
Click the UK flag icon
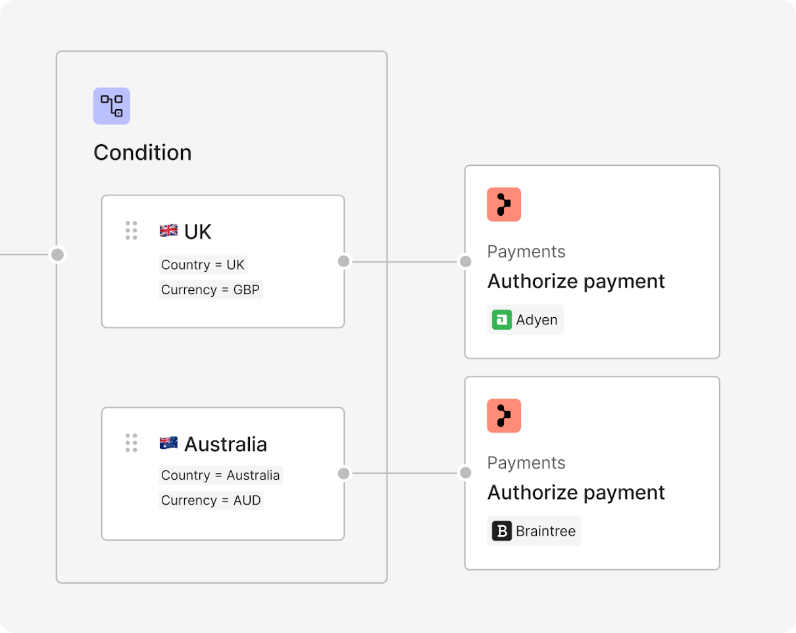[168, 230]
